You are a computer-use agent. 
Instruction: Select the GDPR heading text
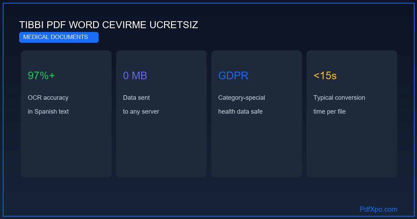(x=233, y=75)
